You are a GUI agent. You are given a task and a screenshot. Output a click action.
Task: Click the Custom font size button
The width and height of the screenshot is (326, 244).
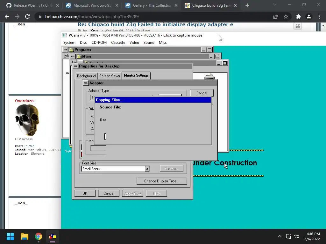pos(172,169)
